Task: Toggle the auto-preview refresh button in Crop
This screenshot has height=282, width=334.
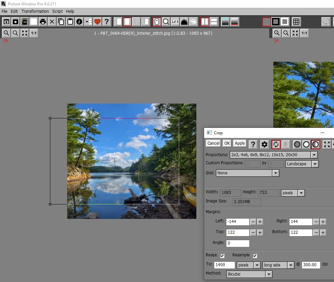Action: click(x=276, y=144)
